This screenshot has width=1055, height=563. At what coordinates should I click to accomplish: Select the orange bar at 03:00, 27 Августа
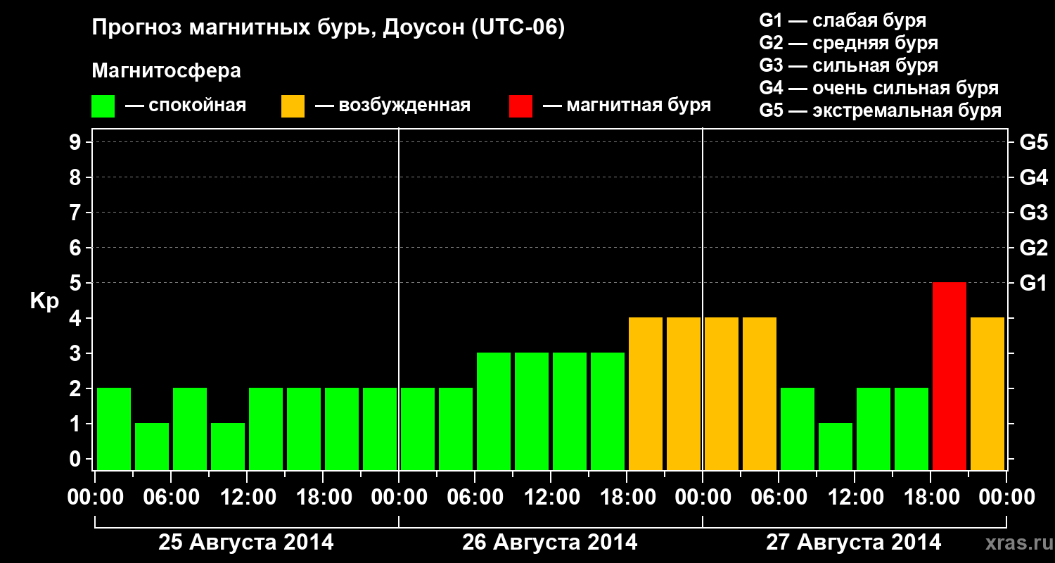coord(760,393)
